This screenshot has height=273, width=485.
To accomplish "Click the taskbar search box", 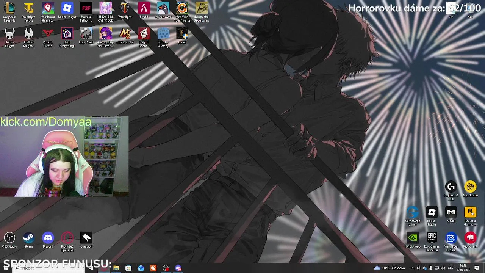I will tap(48, 268).
